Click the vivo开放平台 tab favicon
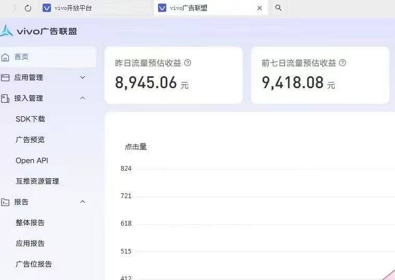This screenshot has height=280, width=395. pyautogui.click(x=47, y=8)
